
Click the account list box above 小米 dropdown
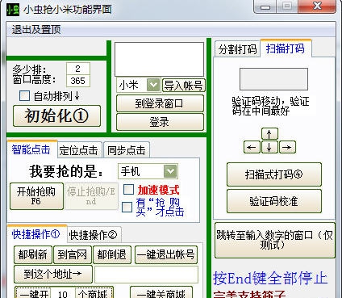pyautogui.click(x=159, y=59)
